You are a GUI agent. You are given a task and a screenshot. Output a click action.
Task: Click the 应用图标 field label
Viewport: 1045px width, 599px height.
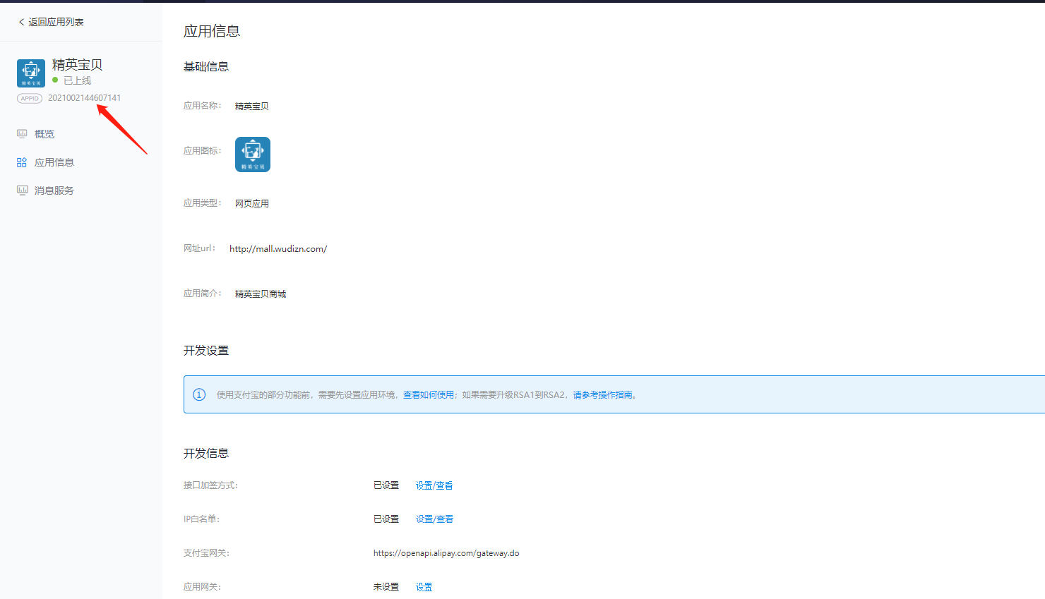pos(203,151)
